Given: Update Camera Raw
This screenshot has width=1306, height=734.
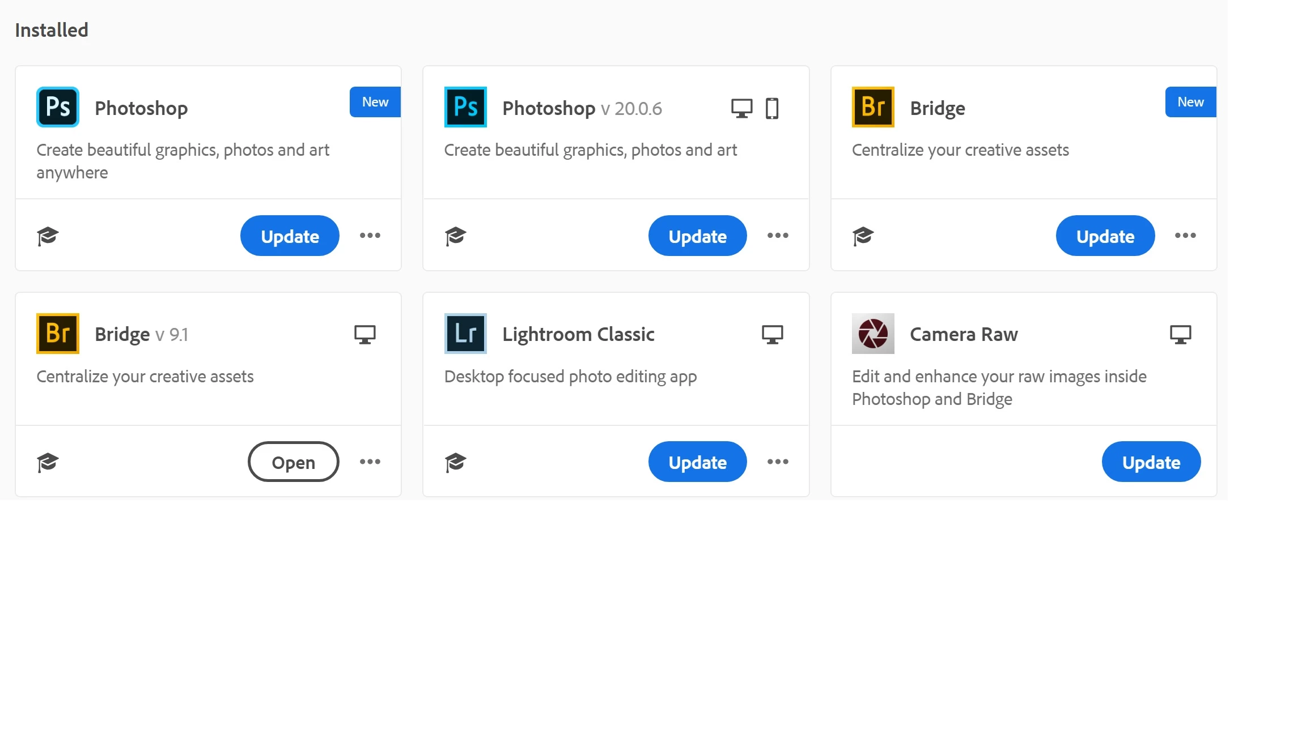Looking at the screenshot, I should point(1151,462).
